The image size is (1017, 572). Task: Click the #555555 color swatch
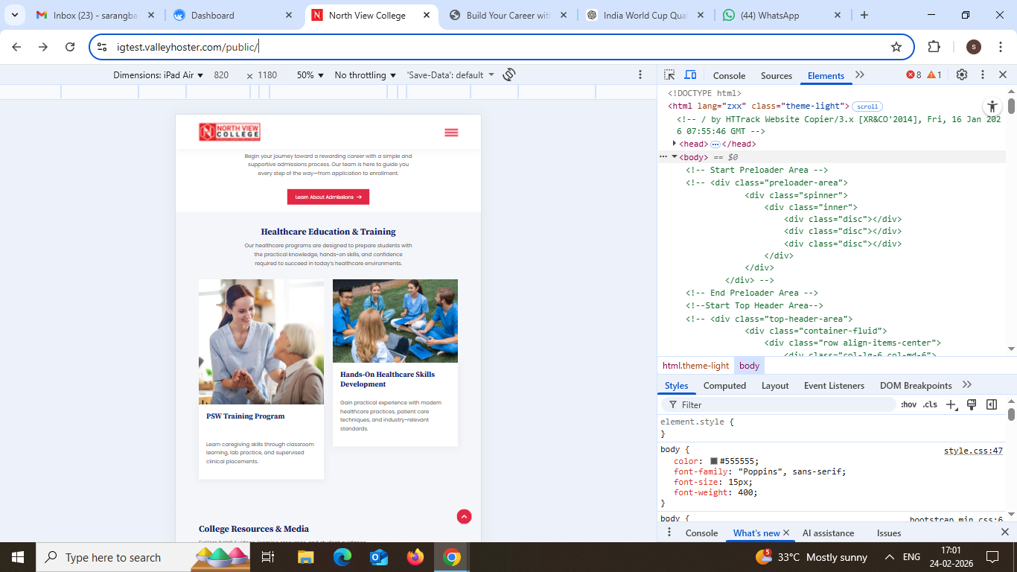tap(714, 461)
